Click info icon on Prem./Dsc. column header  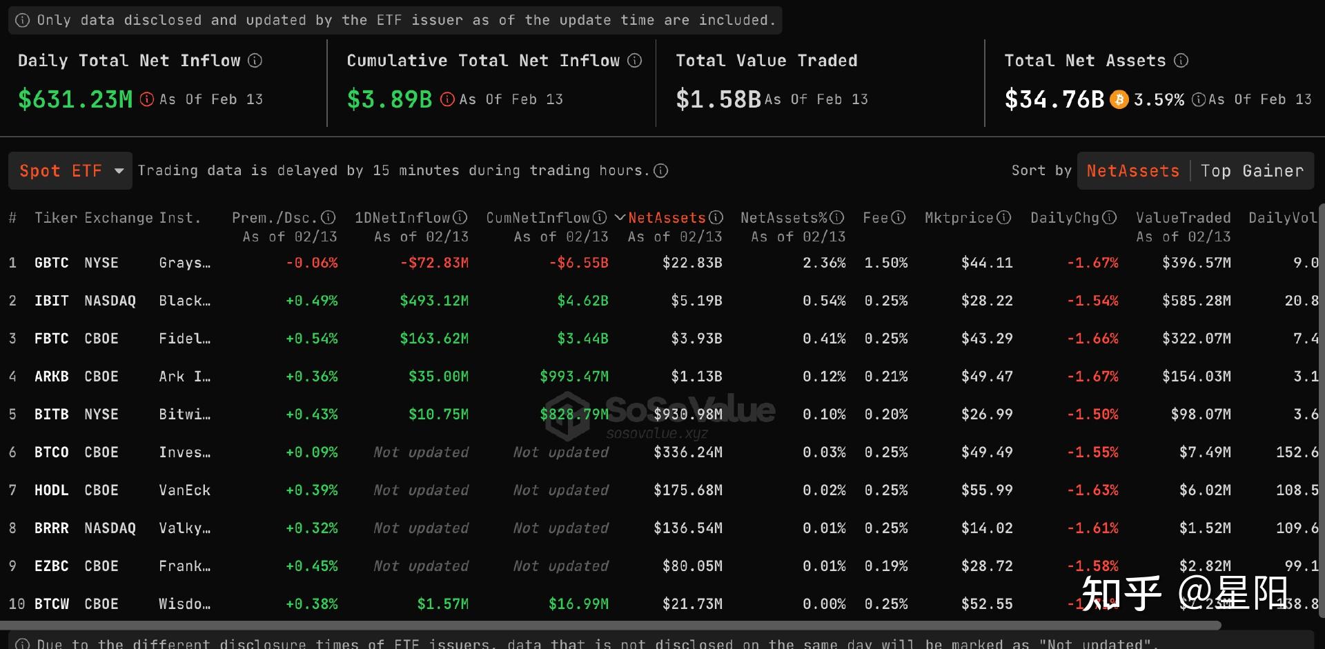click(328, 218)
